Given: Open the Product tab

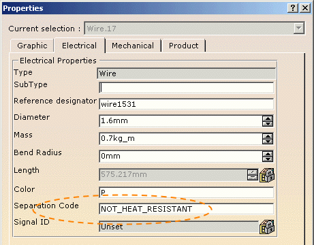Looking at the screenshot, I should click(x=184, y=46).
